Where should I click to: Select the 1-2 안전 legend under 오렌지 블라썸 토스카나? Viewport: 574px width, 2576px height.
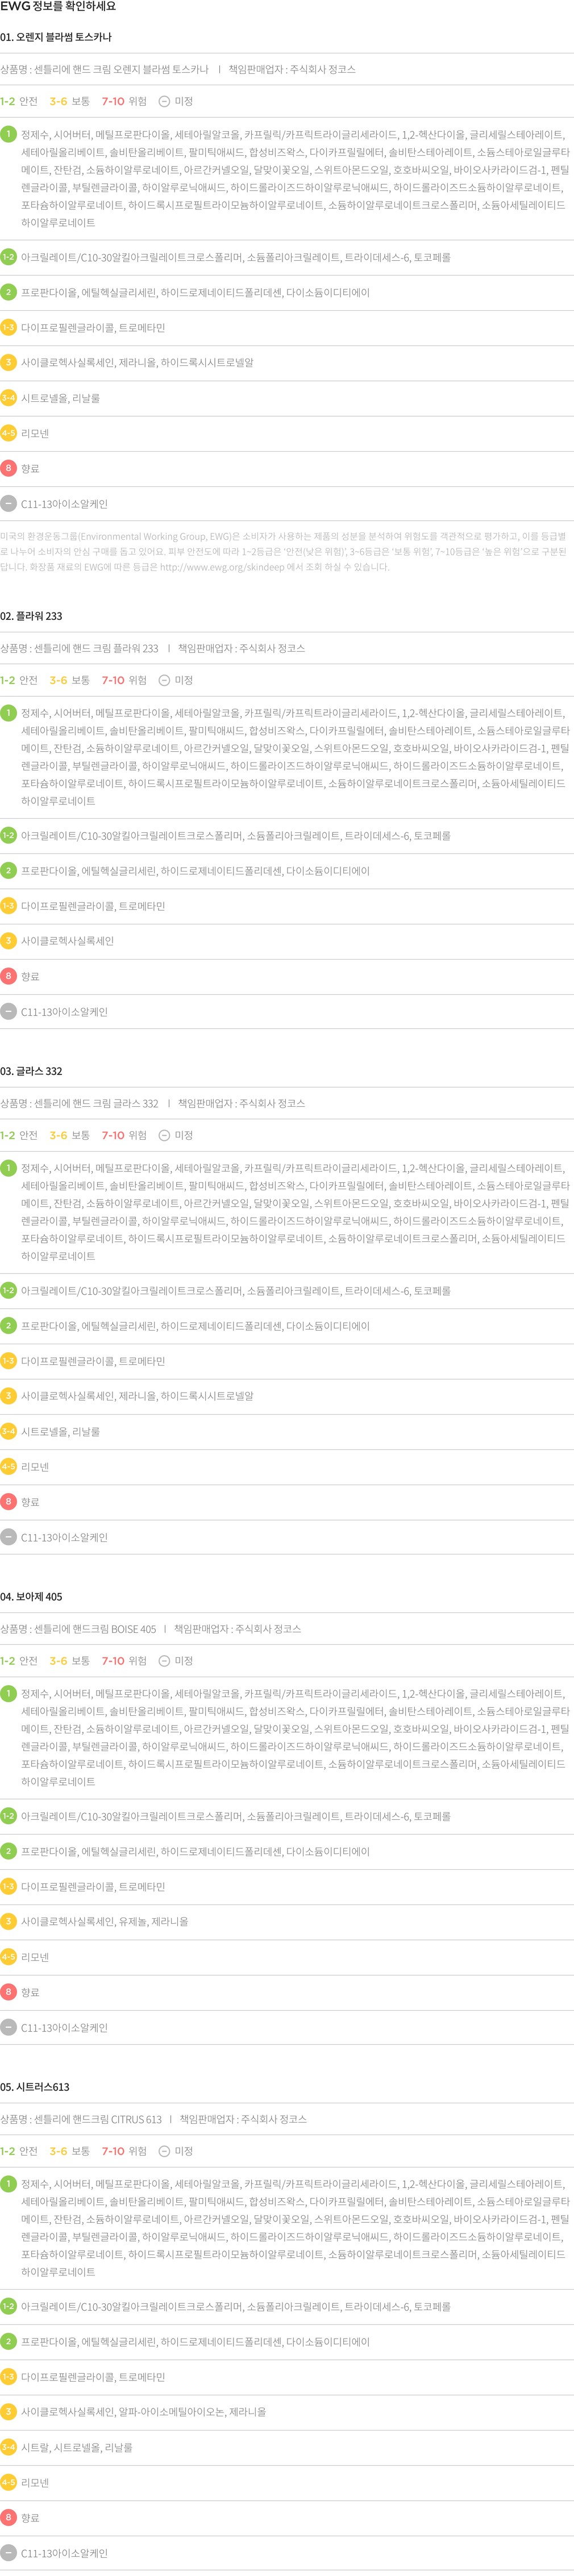pos(19,101)
